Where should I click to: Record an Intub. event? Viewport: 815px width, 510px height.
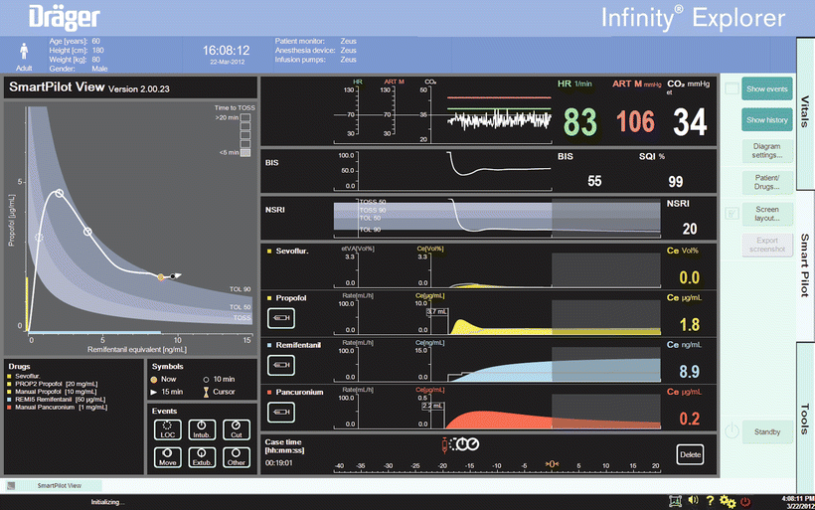click(201, 430)
